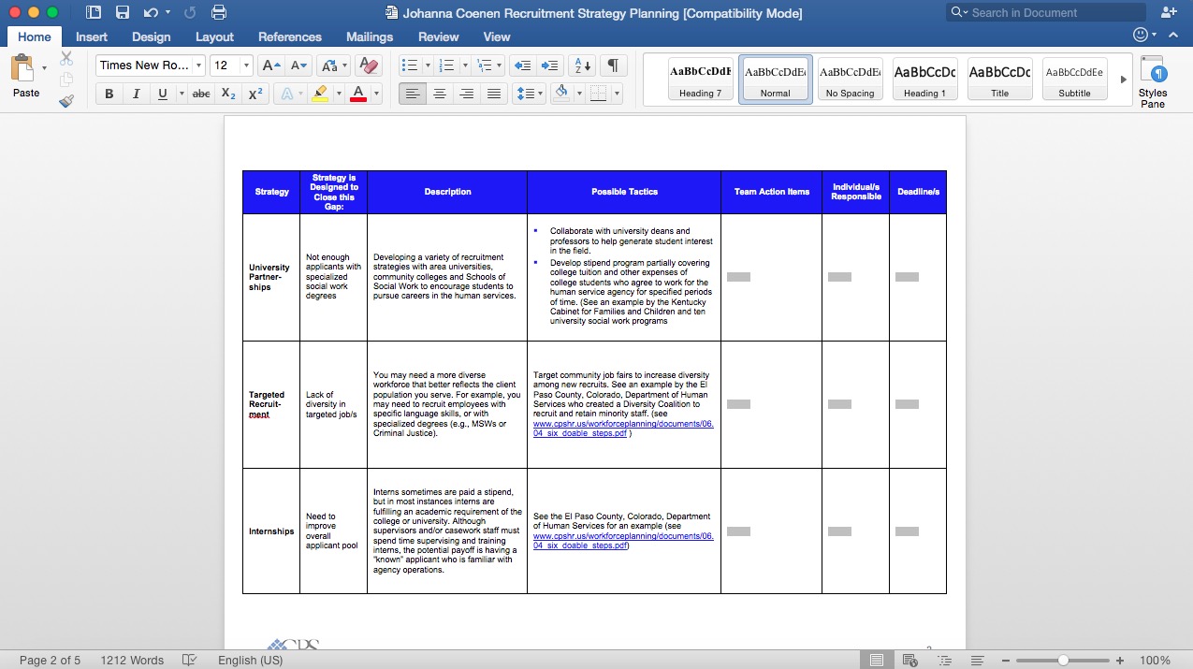Open the highlight color dropdown arrow

(x=337, y=94)
